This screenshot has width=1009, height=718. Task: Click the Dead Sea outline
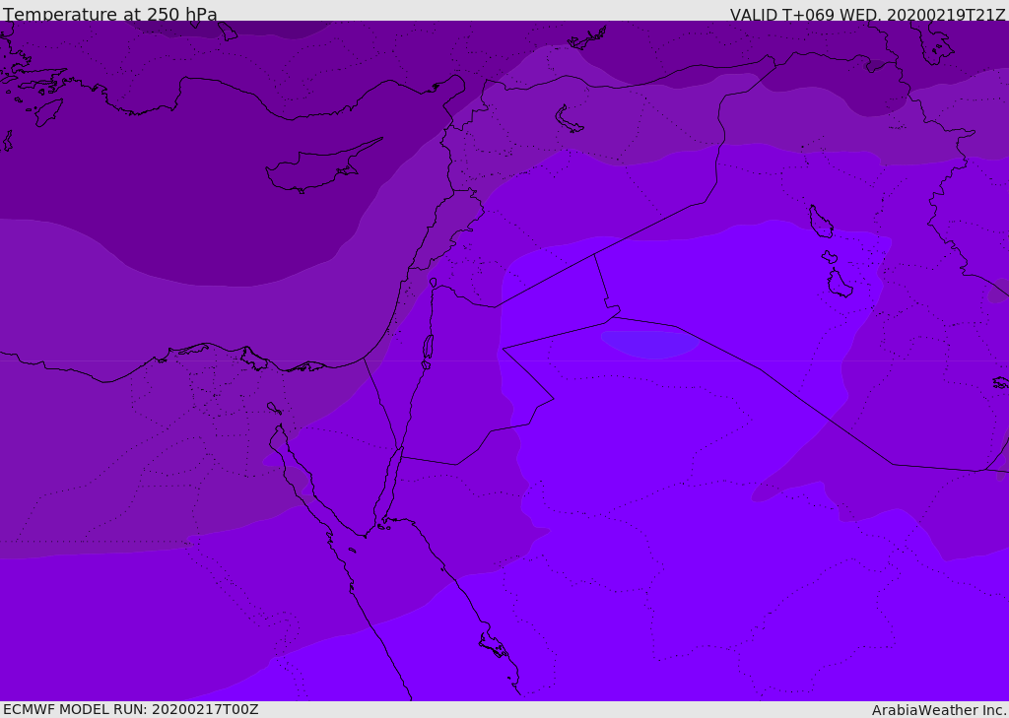[428, 347]
